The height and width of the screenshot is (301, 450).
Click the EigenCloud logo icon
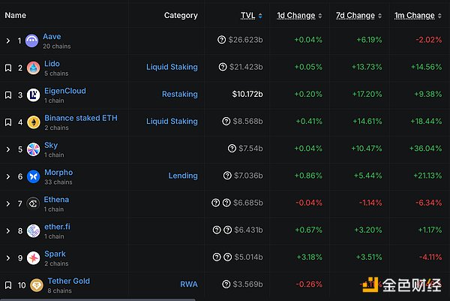coord(33,95)
